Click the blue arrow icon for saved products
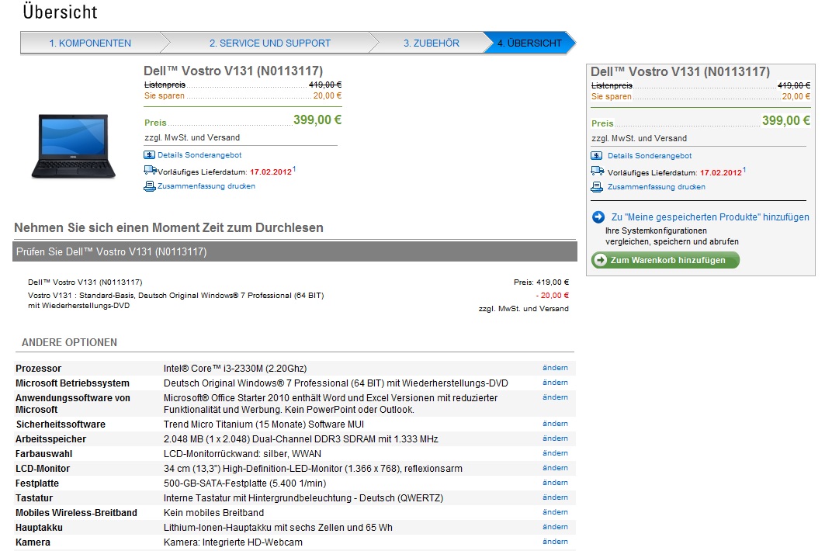Image resolution: width=832 pixels, height=551 pixels. (x=598, y=217)
